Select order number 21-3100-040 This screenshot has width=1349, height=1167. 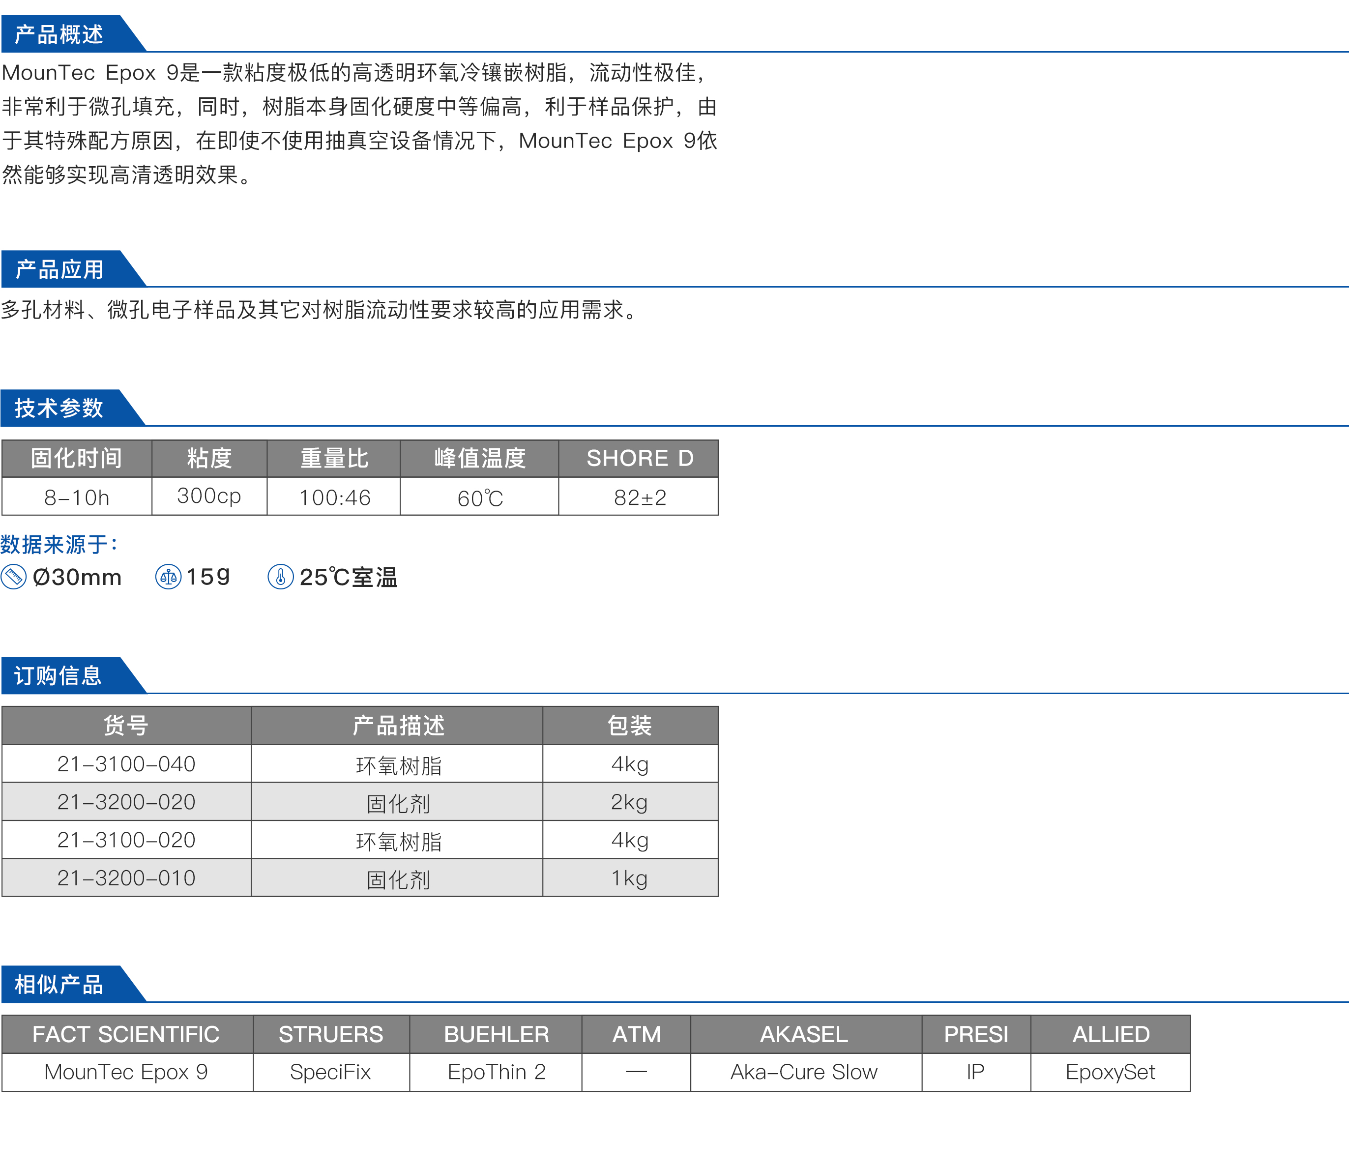point(126,764)
